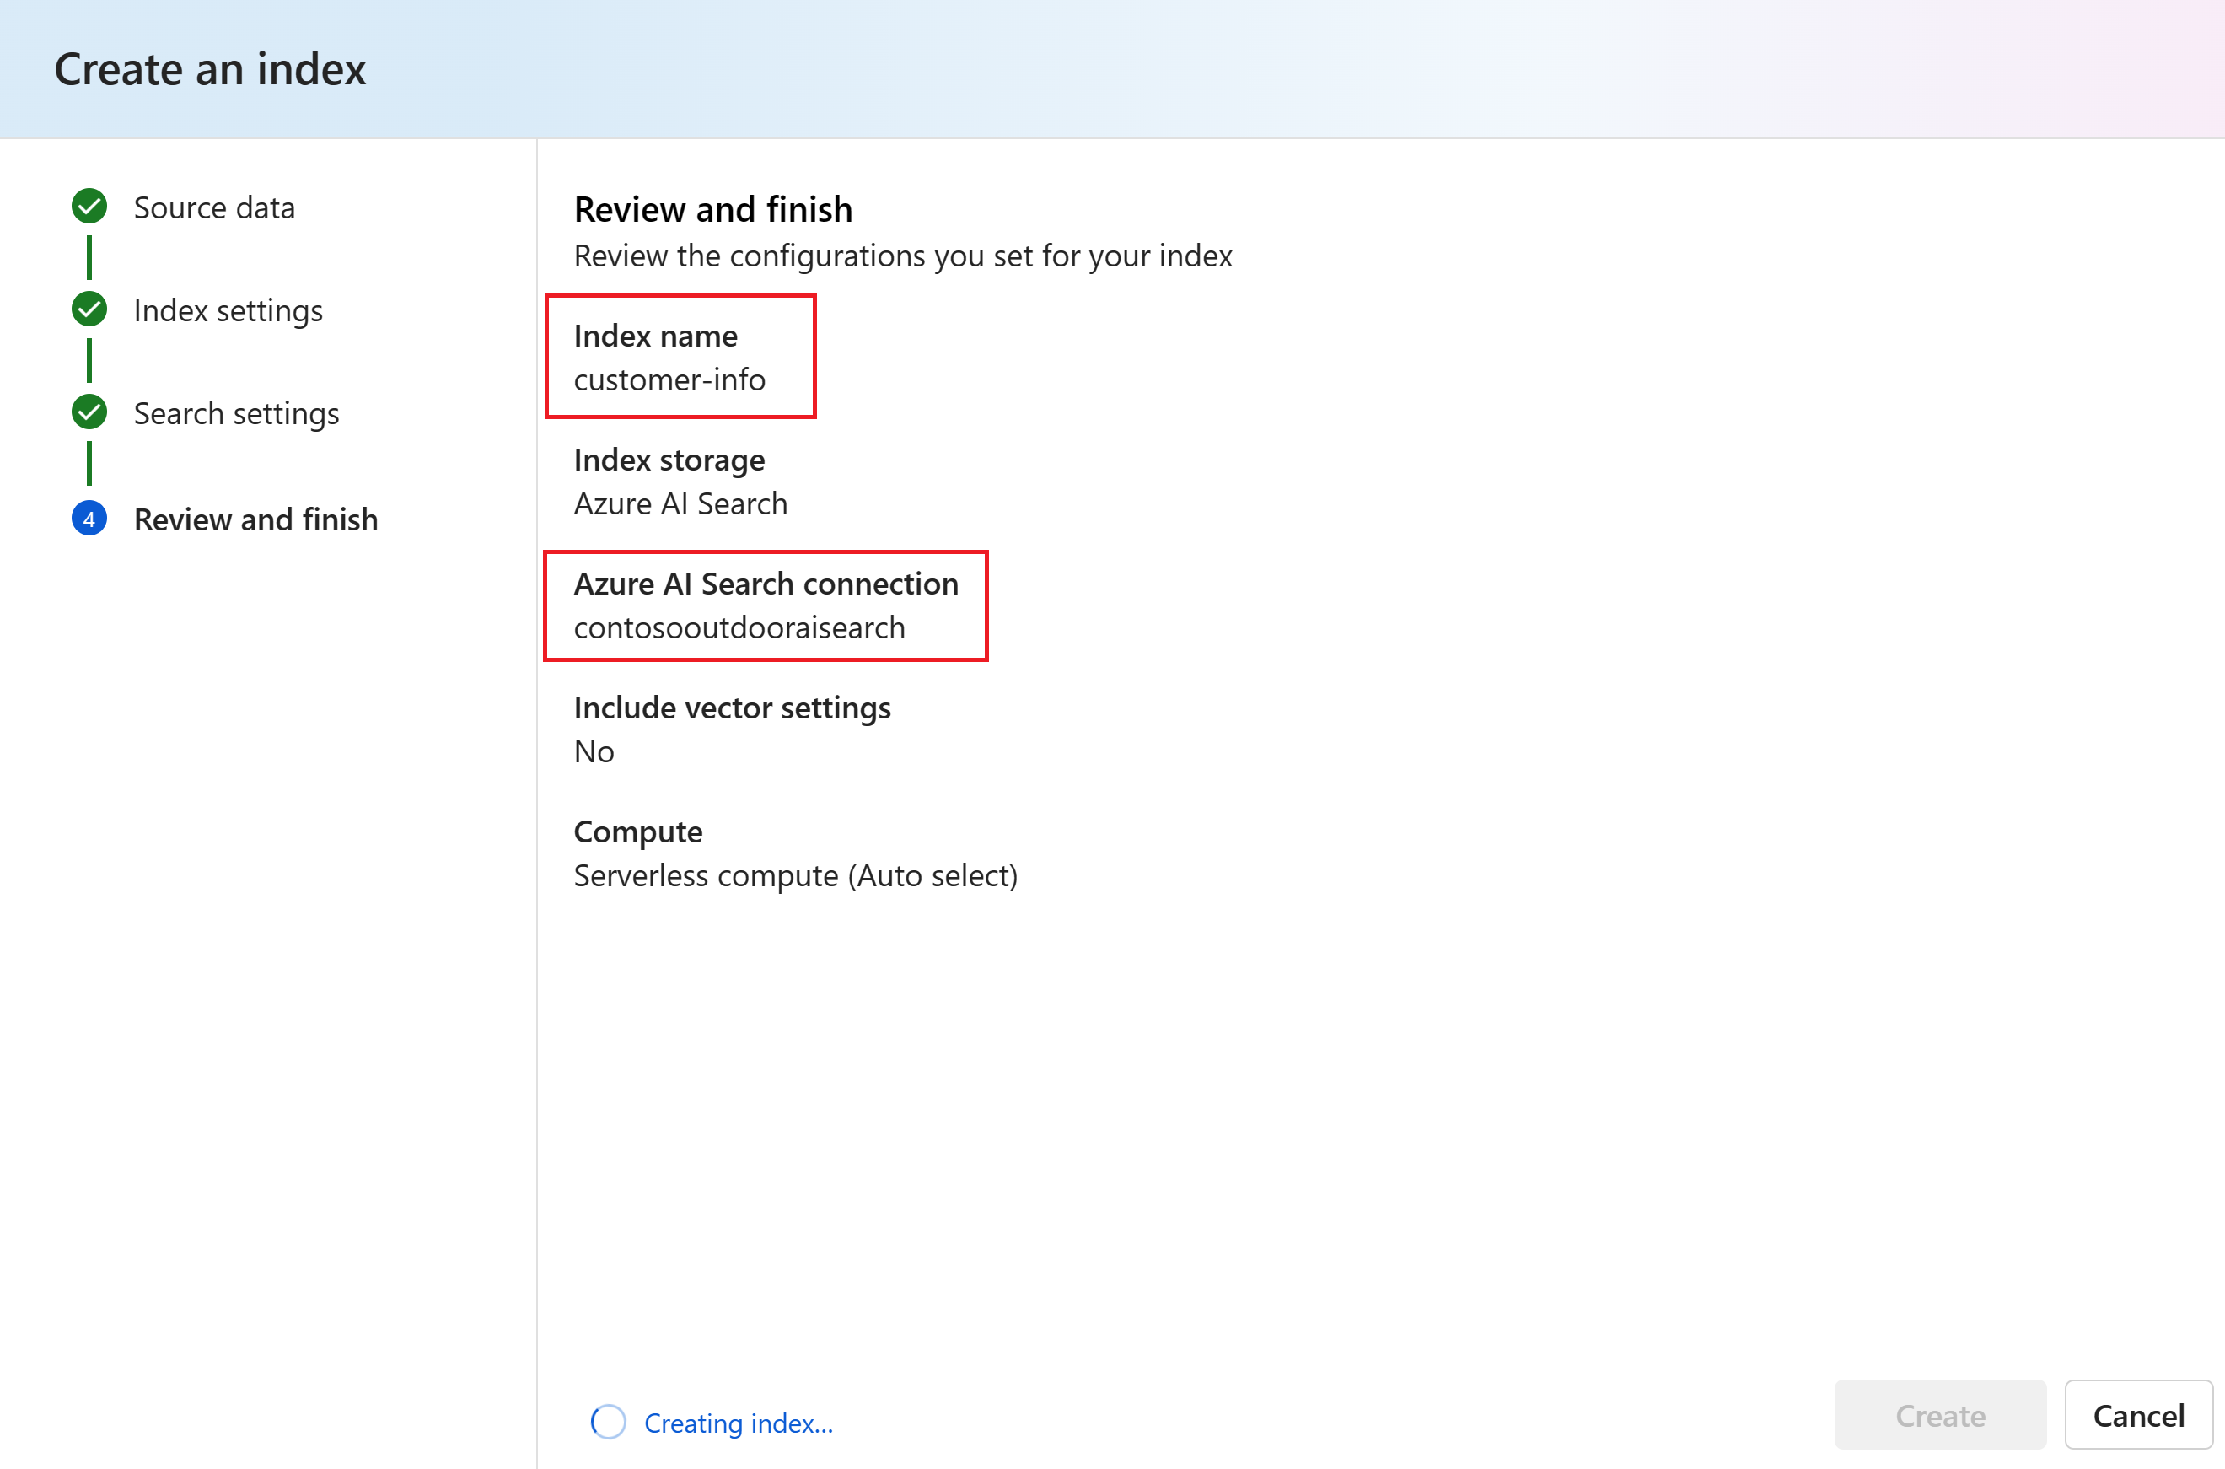Click the Creating index status text

pyautogui.click(x=739, y=1423)
